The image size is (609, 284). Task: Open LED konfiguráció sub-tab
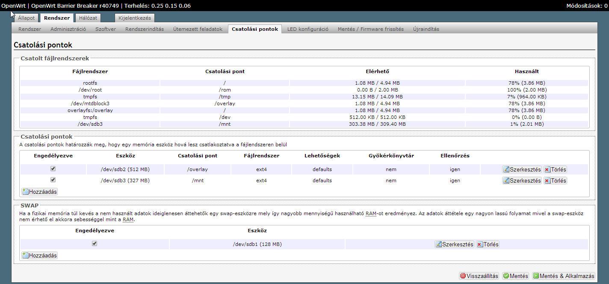coord(308,29)
